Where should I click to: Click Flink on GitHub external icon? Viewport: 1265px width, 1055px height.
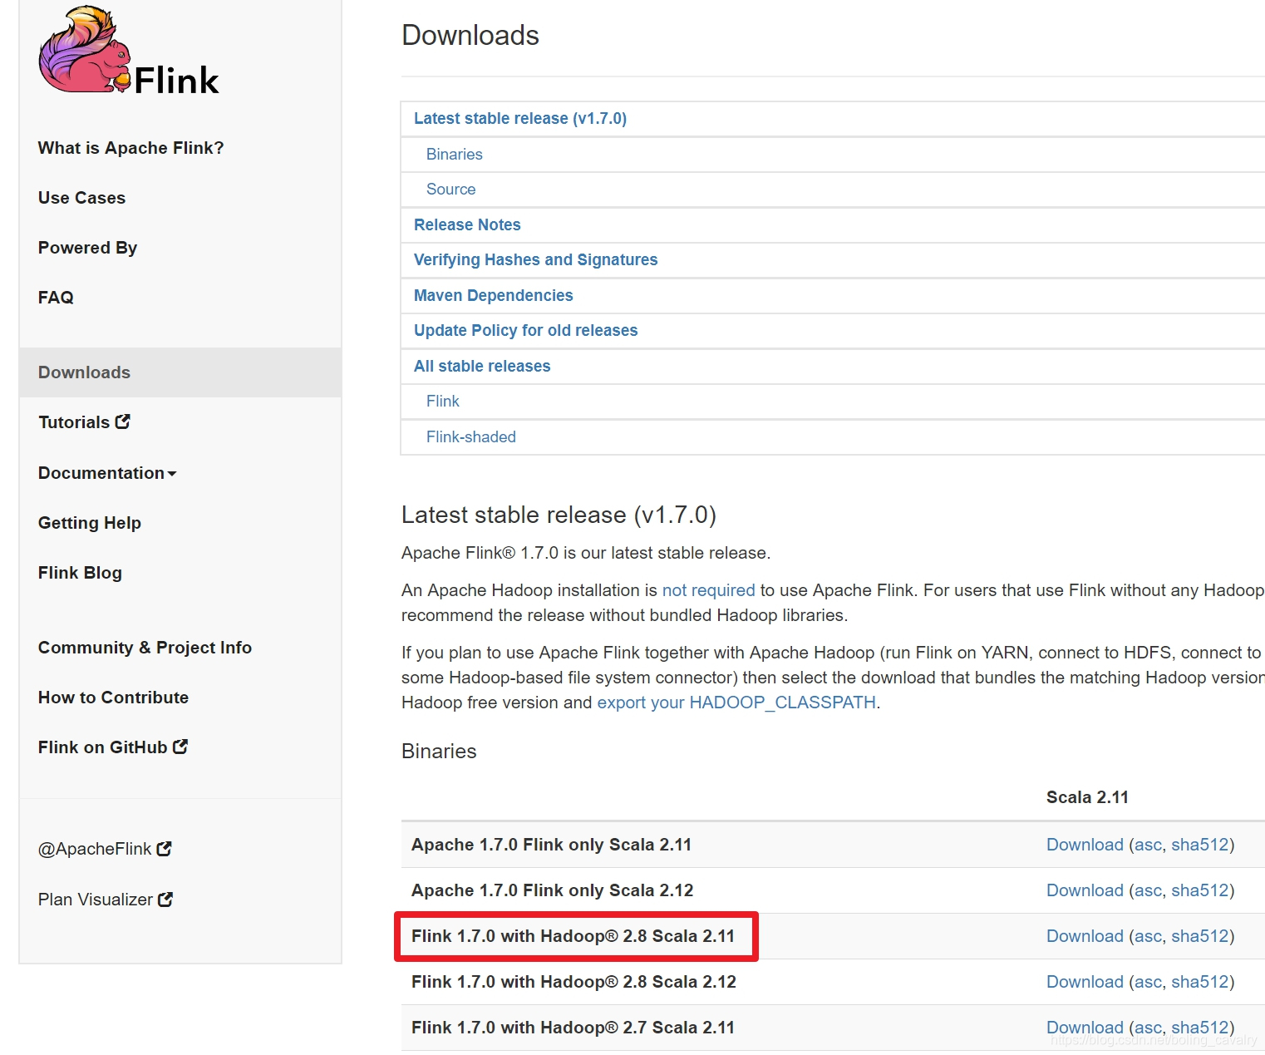[x=180, y=747]
